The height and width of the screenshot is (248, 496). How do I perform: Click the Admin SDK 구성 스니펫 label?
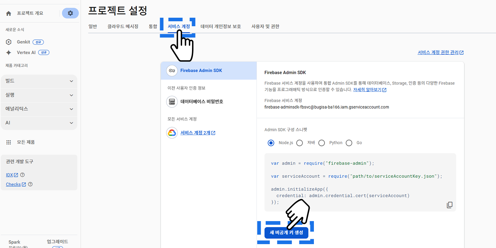coord(286,130)
